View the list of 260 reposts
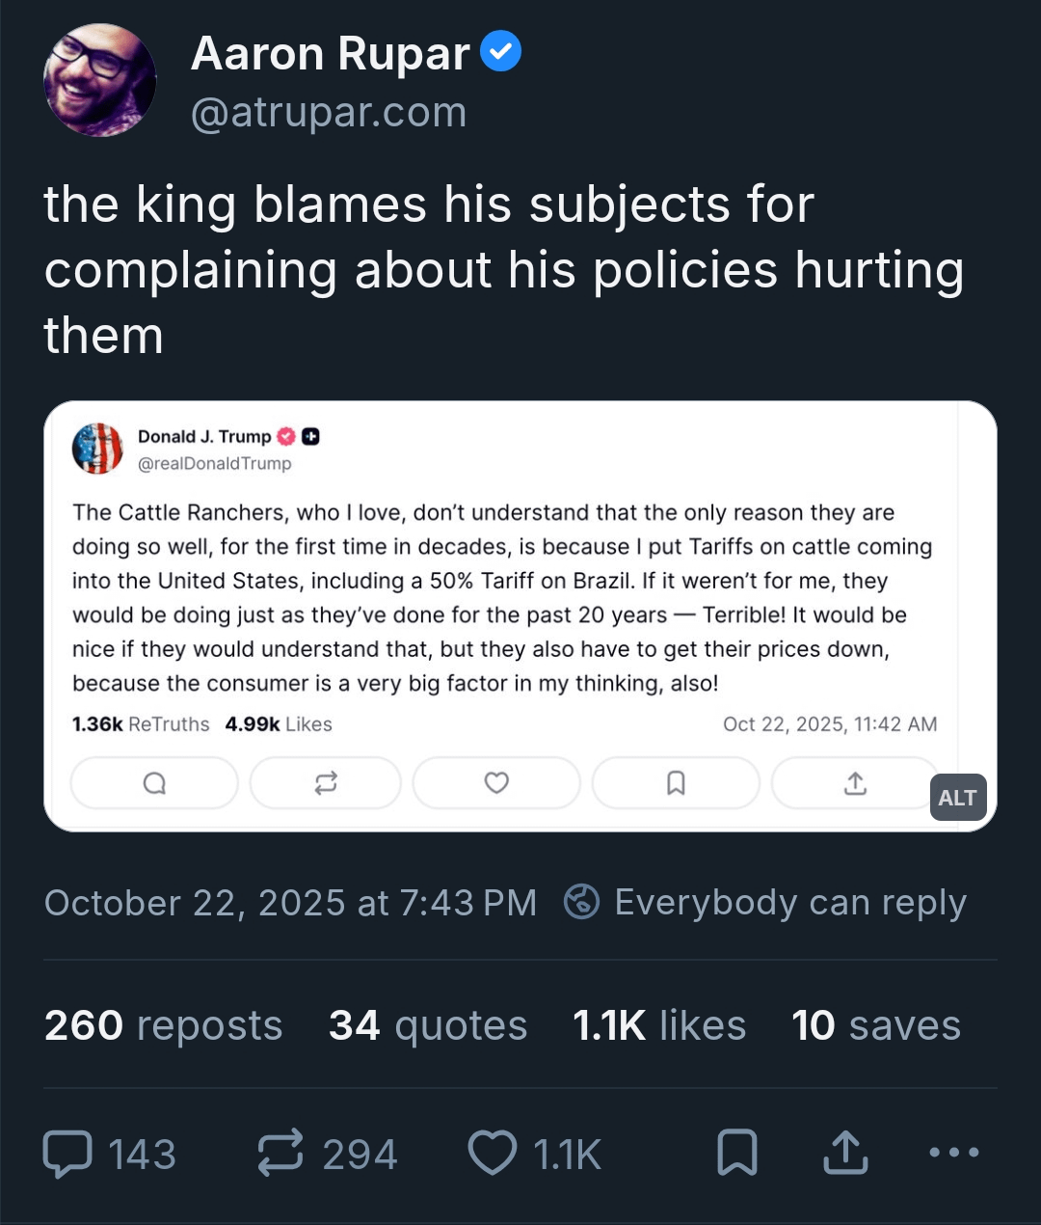Image resolution: width=1041 pixels, height=1225 pixels. click(163, 1025)
